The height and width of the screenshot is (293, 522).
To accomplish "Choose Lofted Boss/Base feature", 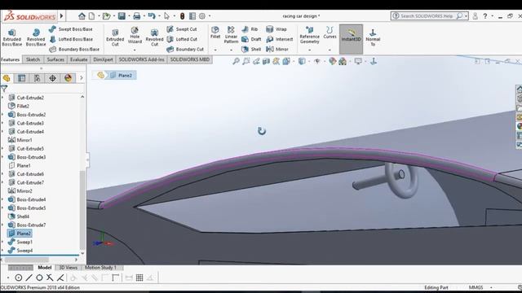I will (71, 39).
